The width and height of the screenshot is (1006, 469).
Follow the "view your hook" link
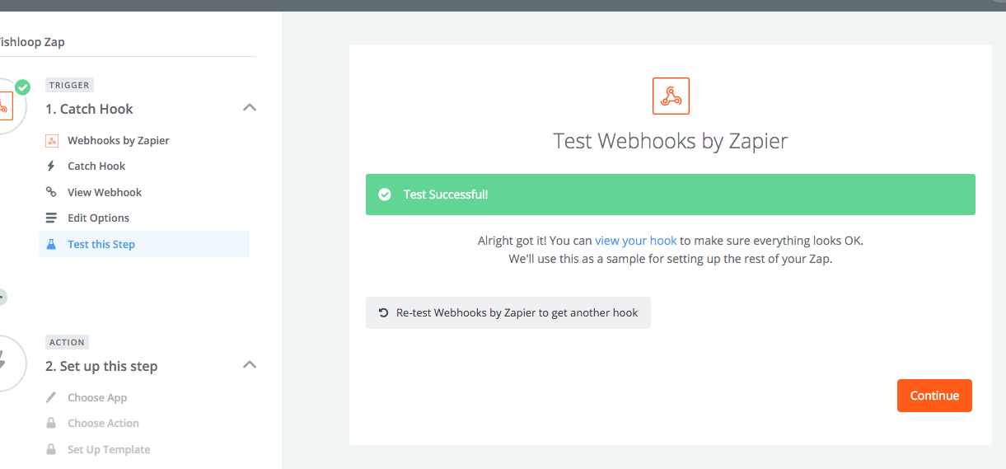coord(635,241)
